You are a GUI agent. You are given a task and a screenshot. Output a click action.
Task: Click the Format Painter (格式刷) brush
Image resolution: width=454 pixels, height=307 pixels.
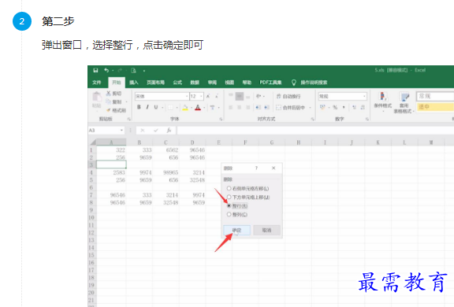[x=109, y=110]
